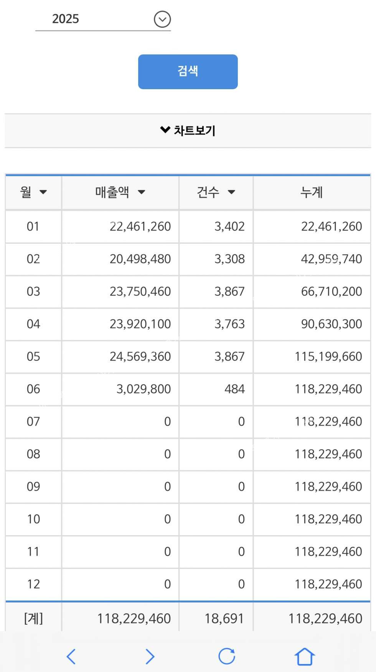Click the [계] total row label
Screen dimensions: 376x672
[33, 618]
